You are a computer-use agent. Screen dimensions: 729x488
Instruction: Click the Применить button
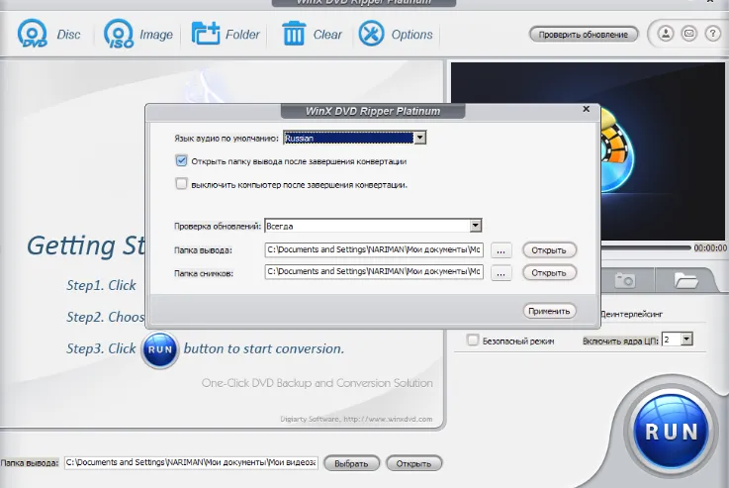click(x=549, y=311)
